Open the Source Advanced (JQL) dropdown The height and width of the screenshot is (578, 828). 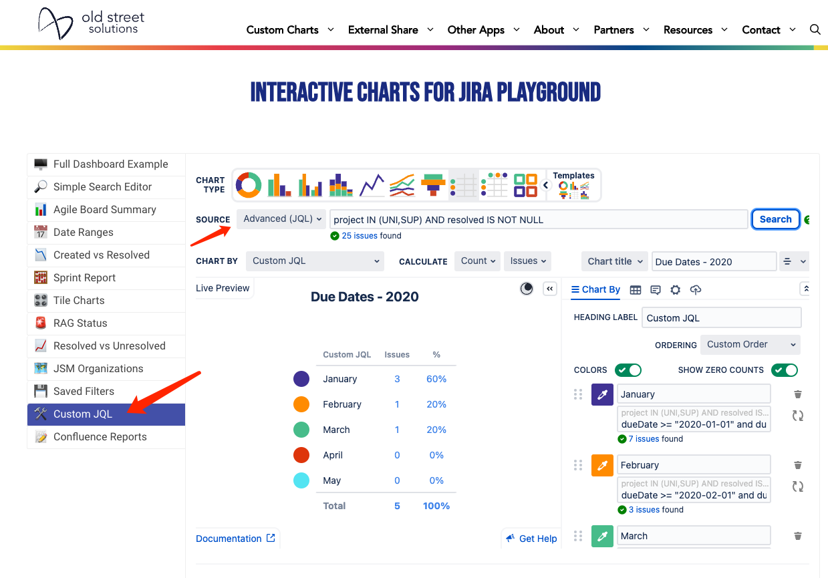click(x=281, y=219)
